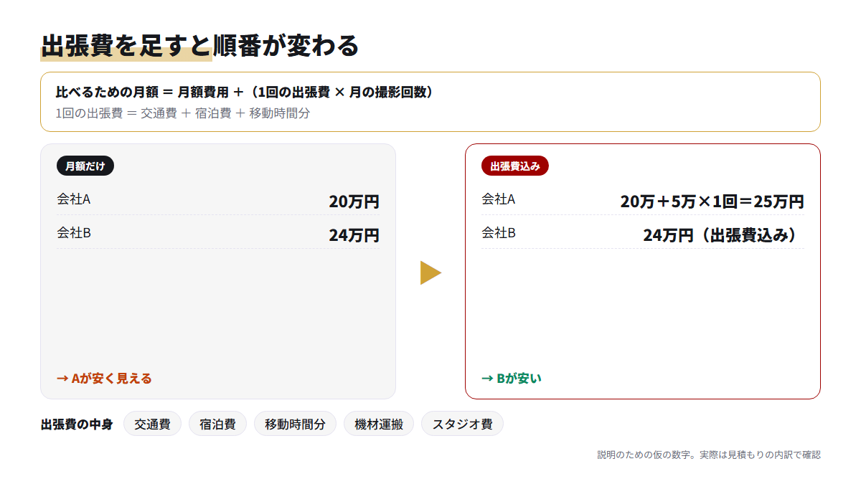This screenshot has height=484, width=861.
Task: Click the 20万＋5万×1回＝25万円 calculation
Action: [x=712, y=201]
